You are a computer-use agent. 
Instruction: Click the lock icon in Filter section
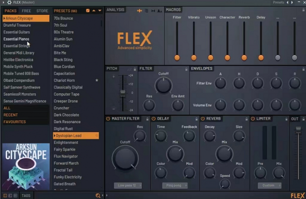(x=185, y=69)
